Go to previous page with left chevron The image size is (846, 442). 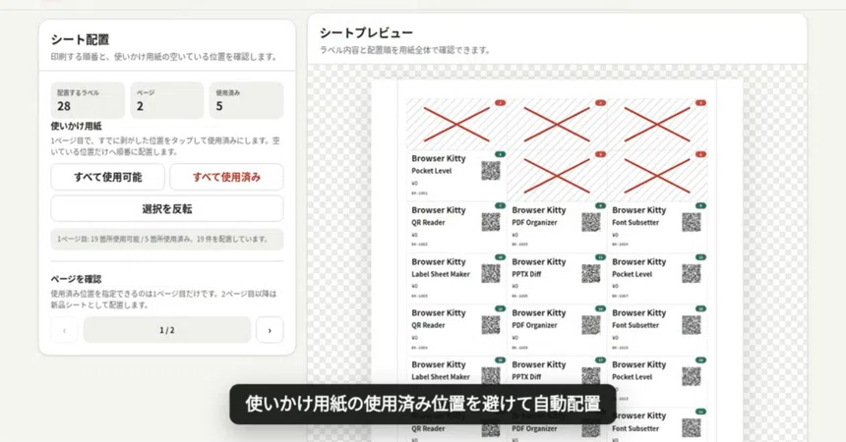[x=64, y=330]
